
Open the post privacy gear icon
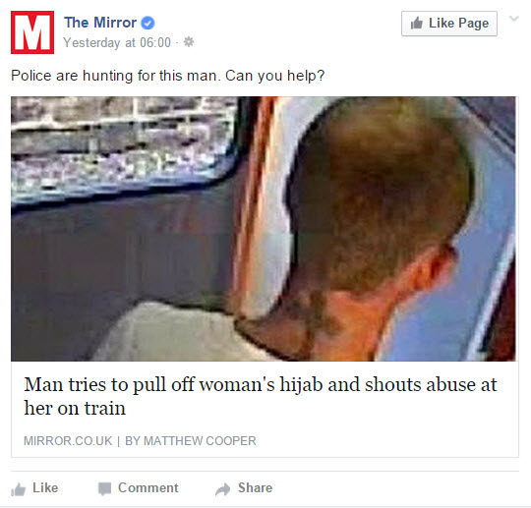coord(189,42)
